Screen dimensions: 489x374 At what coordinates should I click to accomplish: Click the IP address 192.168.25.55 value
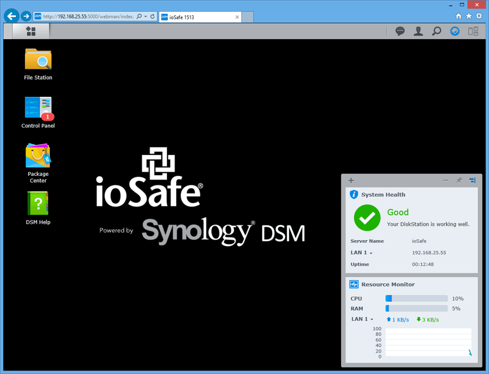pos(429,253)
